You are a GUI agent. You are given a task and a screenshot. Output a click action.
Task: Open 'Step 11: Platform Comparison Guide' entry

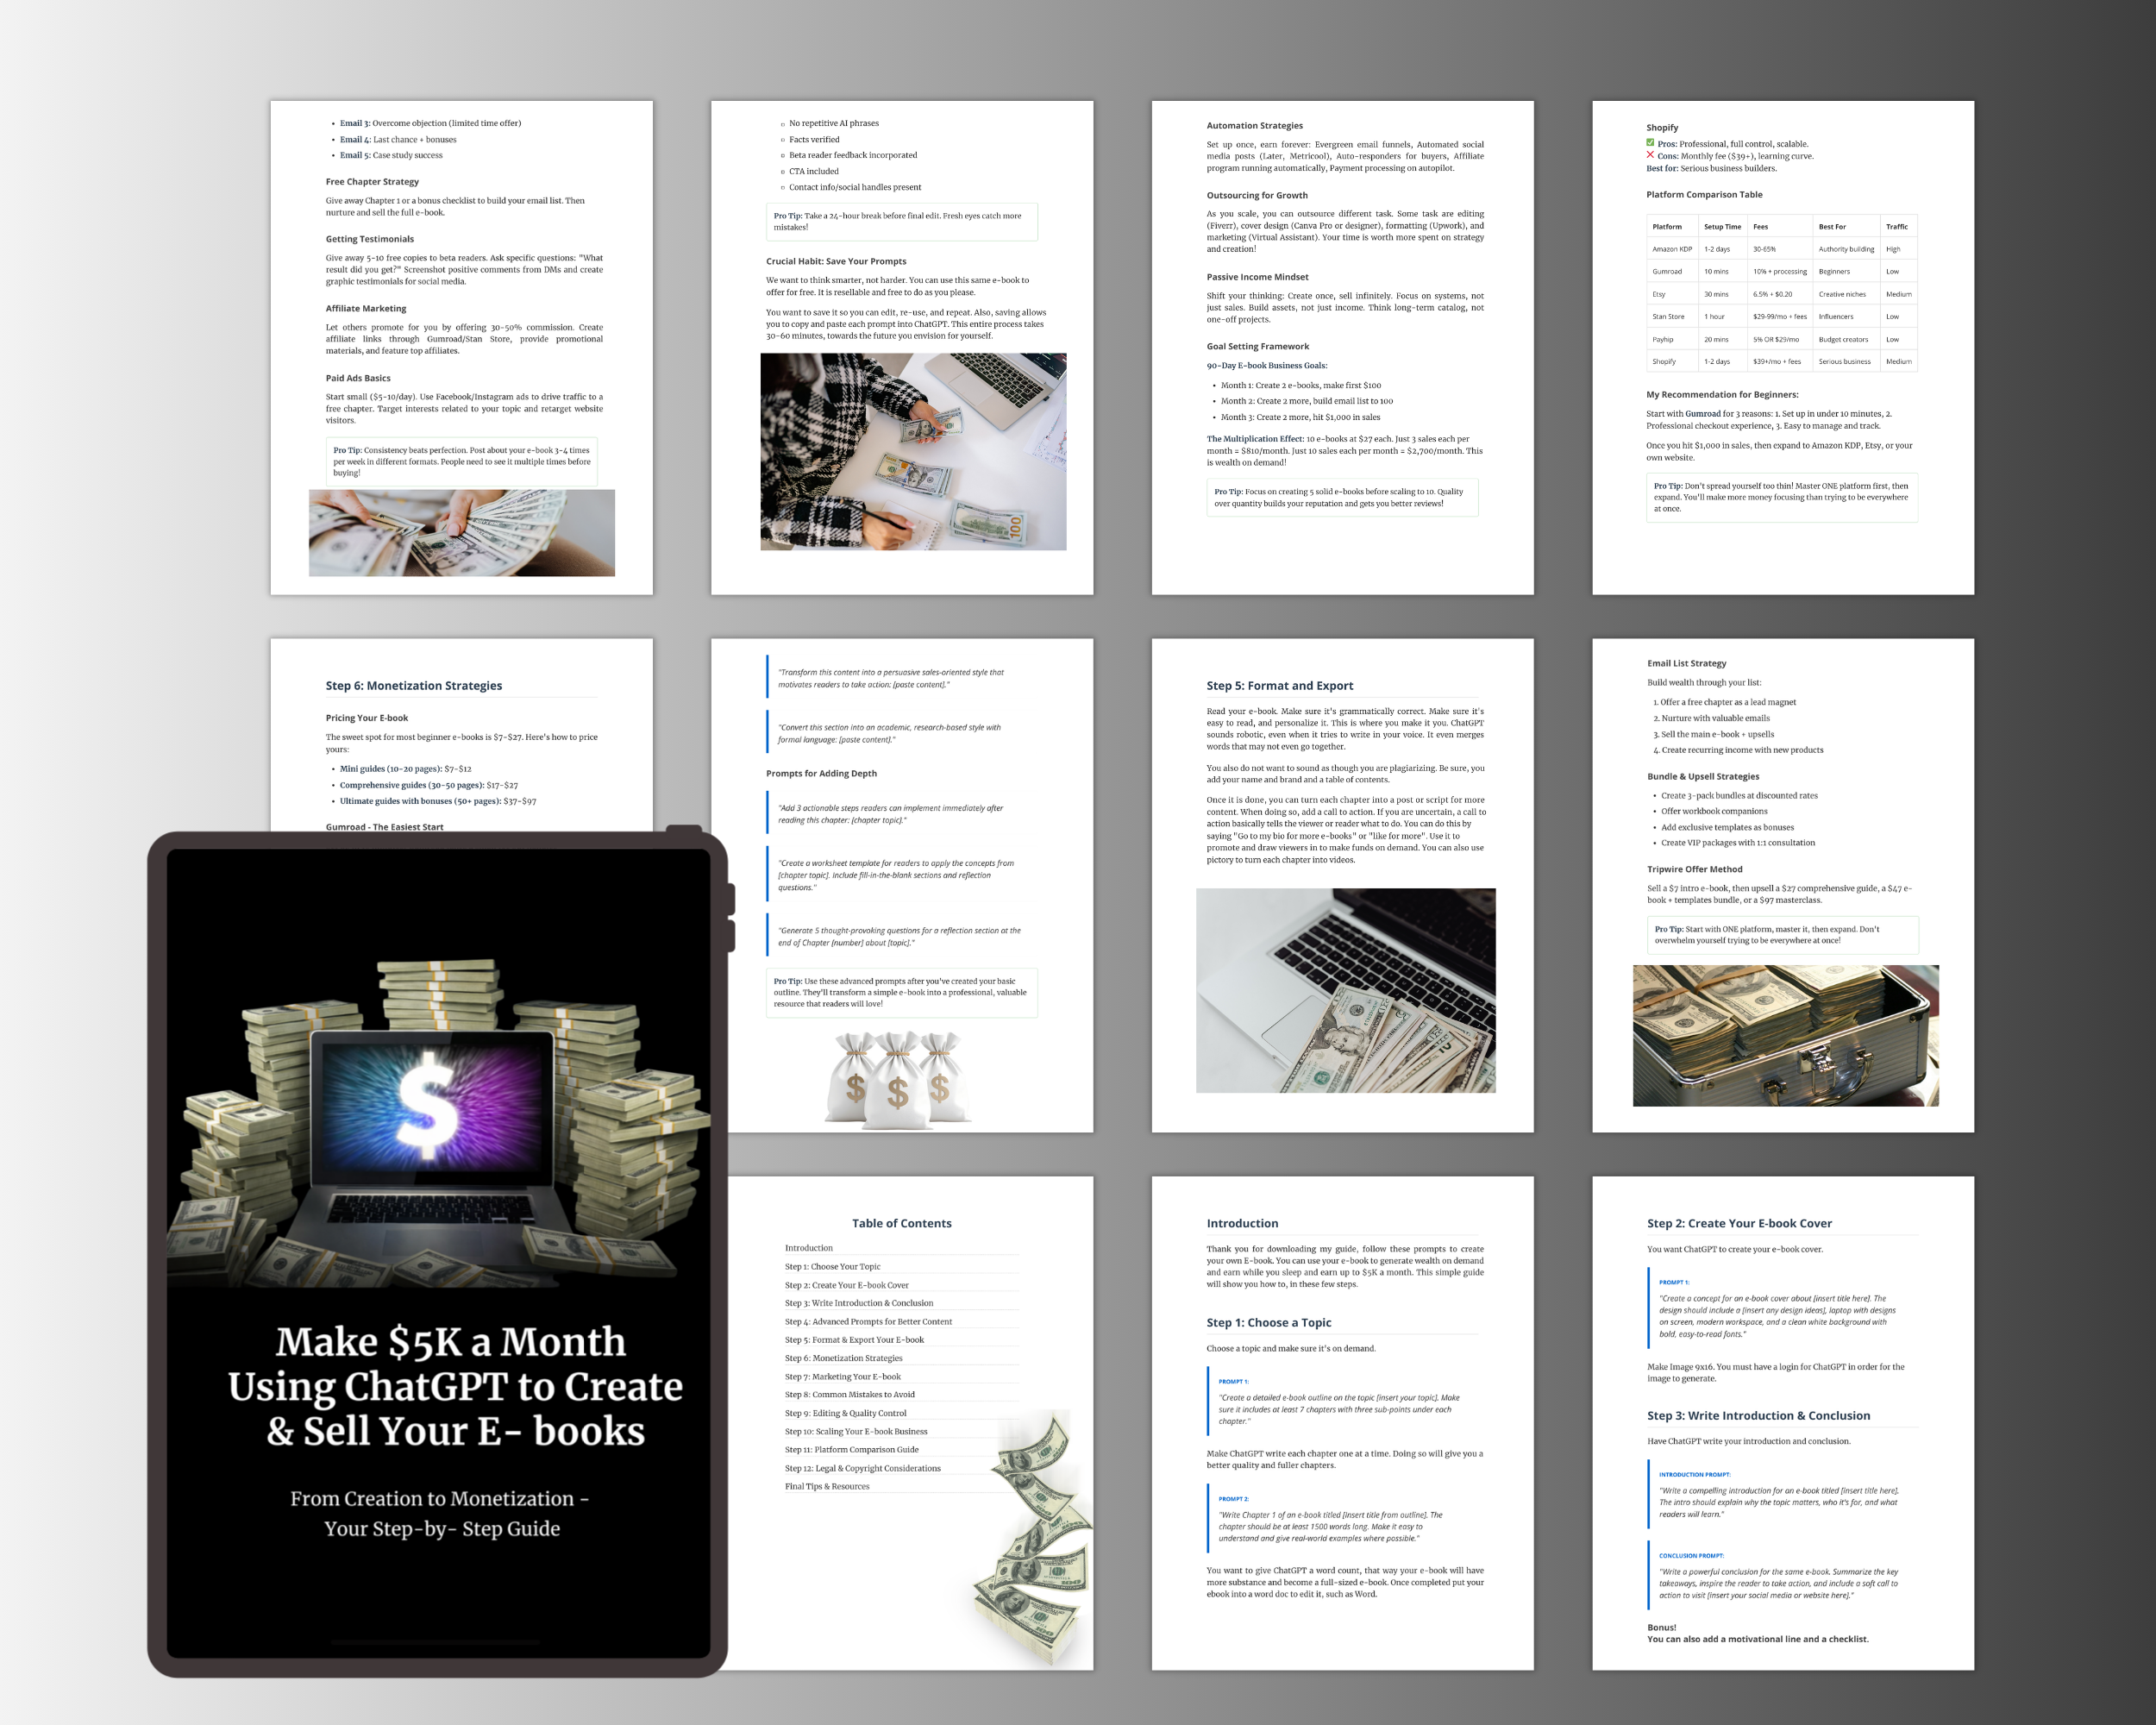click(851, 1449)
